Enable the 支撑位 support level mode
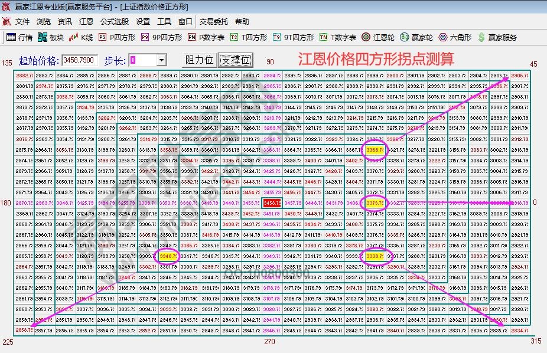Viewport: 547px width, 353px height. [234, 60]
